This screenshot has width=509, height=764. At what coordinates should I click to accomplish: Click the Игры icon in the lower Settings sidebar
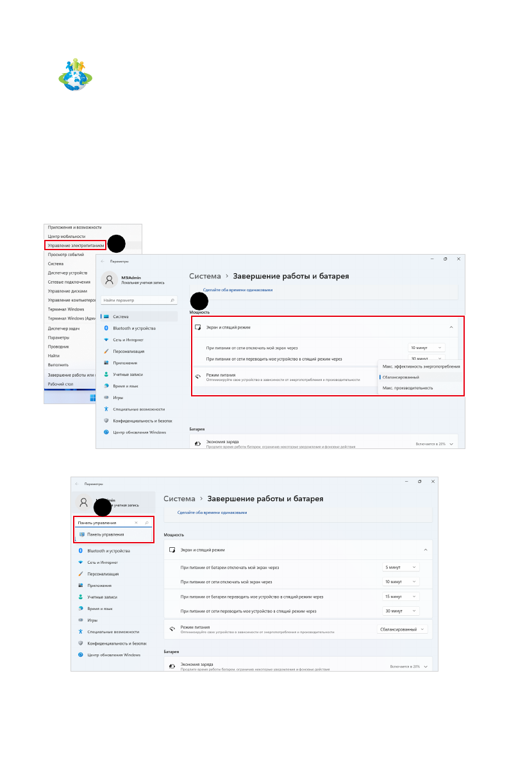81,620
